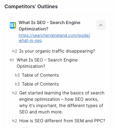Select heading How is SEO different from SEM
This screenshot has width=115, height=128.
pyautogui.click(x=62, y=121)
